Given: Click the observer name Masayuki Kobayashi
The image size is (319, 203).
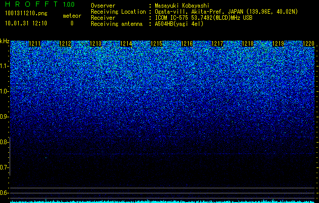Looking at the screenshot, I should pyautogui.click(x=182, y=6).
